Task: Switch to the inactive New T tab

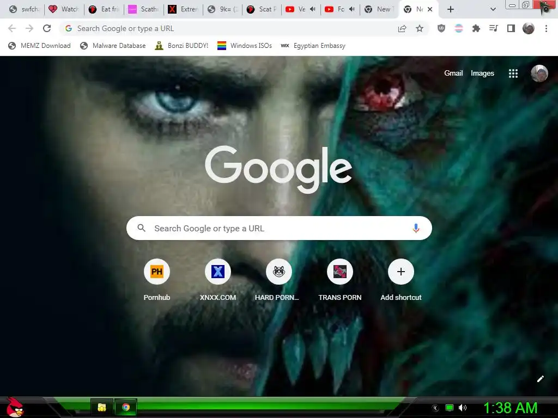Action: tap(380, 9)
